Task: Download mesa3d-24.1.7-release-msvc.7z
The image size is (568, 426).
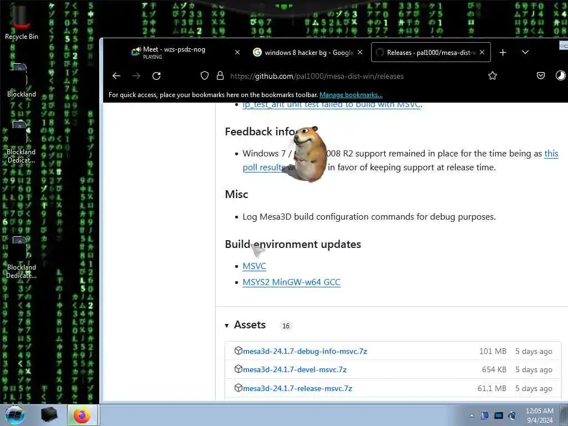Action: click(x=297, y=389)
